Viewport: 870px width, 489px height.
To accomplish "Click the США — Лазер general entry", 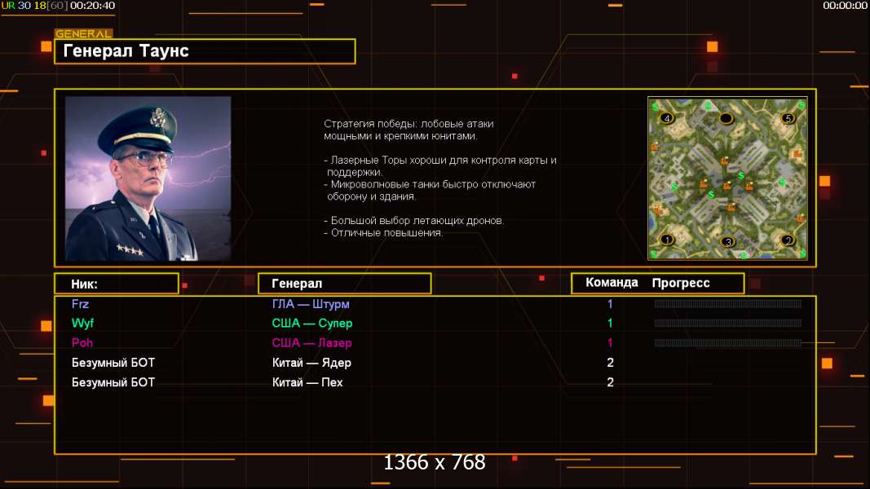I will click(x=311, y=342).
